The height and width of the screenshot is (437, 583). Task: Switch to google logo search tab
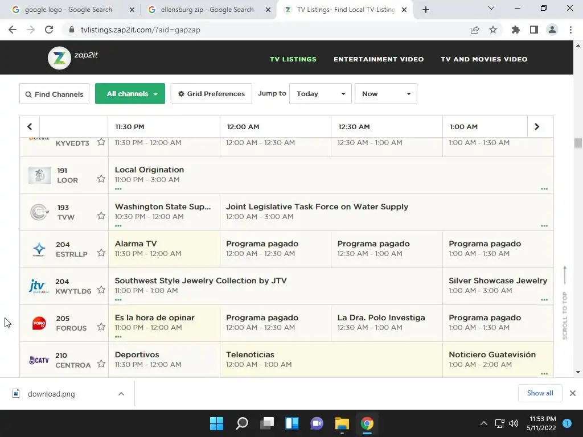point(68,10)
